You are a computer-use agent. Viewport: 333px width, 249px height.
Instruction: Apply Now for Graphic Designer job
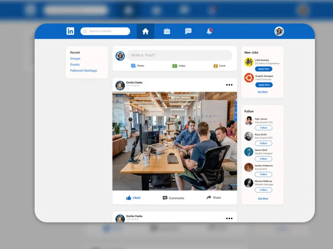click(x=264, y=85)
